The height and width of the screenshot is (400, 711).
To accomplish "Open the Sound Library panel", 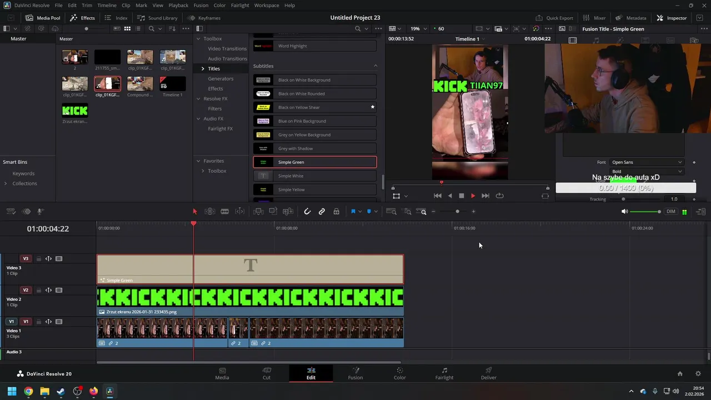I will tap(157, 18).
